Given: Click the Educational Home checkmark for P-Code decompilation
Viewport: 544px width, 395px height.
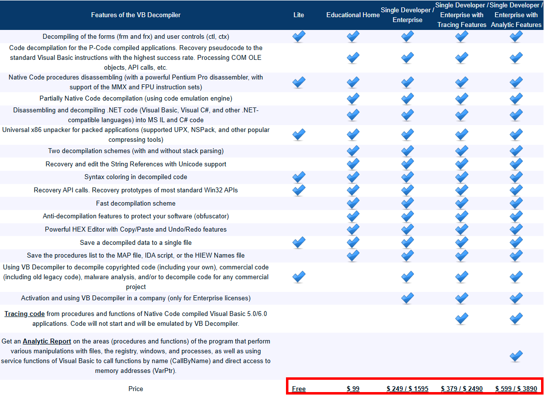Looking at the screenshot, I should (353, 57).
